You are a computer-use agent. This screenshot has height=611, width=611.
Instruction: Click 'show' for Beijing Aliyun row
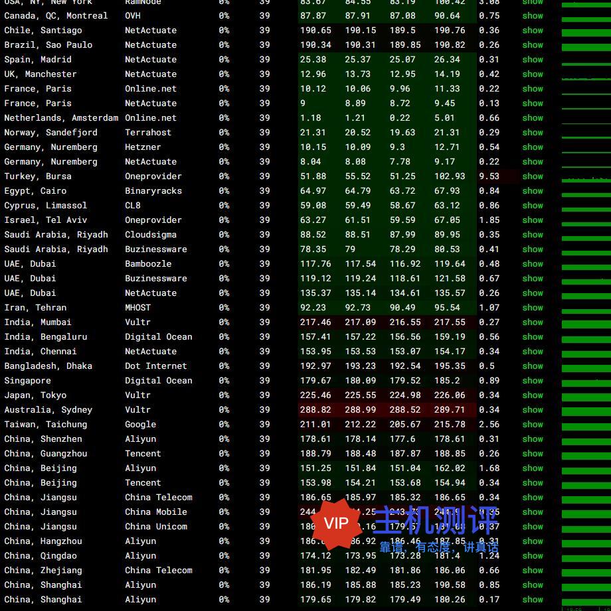tap(533, 468)
